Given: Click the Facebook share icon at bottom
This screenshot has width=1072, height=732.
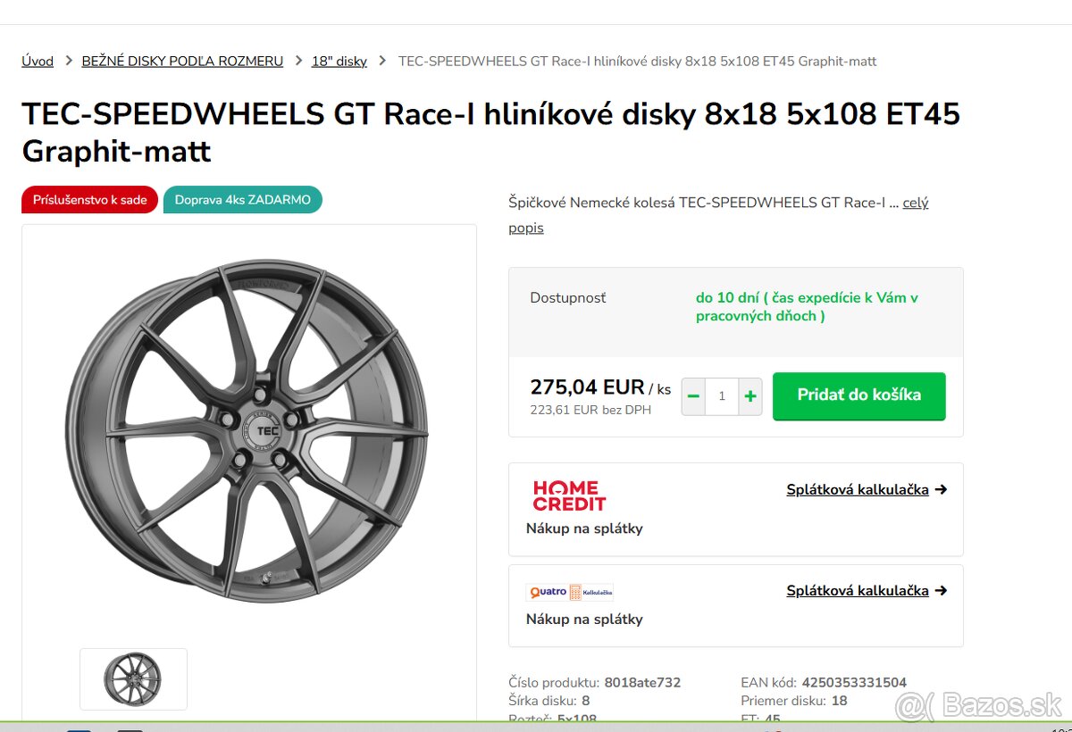Looking at the screenshot, I should click(79, 729).
